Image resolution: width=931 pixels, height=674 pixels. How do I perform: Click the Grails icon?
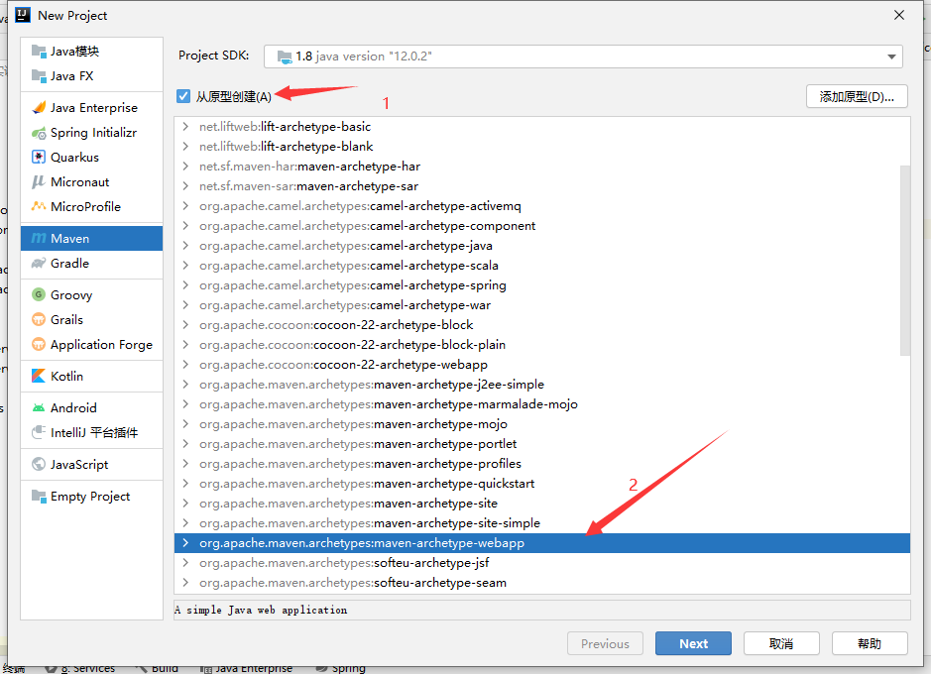coord(39,320)
